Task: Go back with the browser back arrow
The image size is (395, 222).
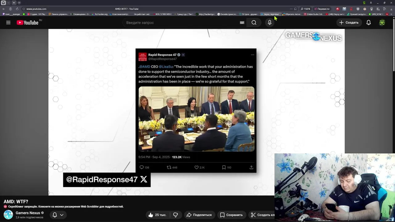Action: tap(4, 9)
